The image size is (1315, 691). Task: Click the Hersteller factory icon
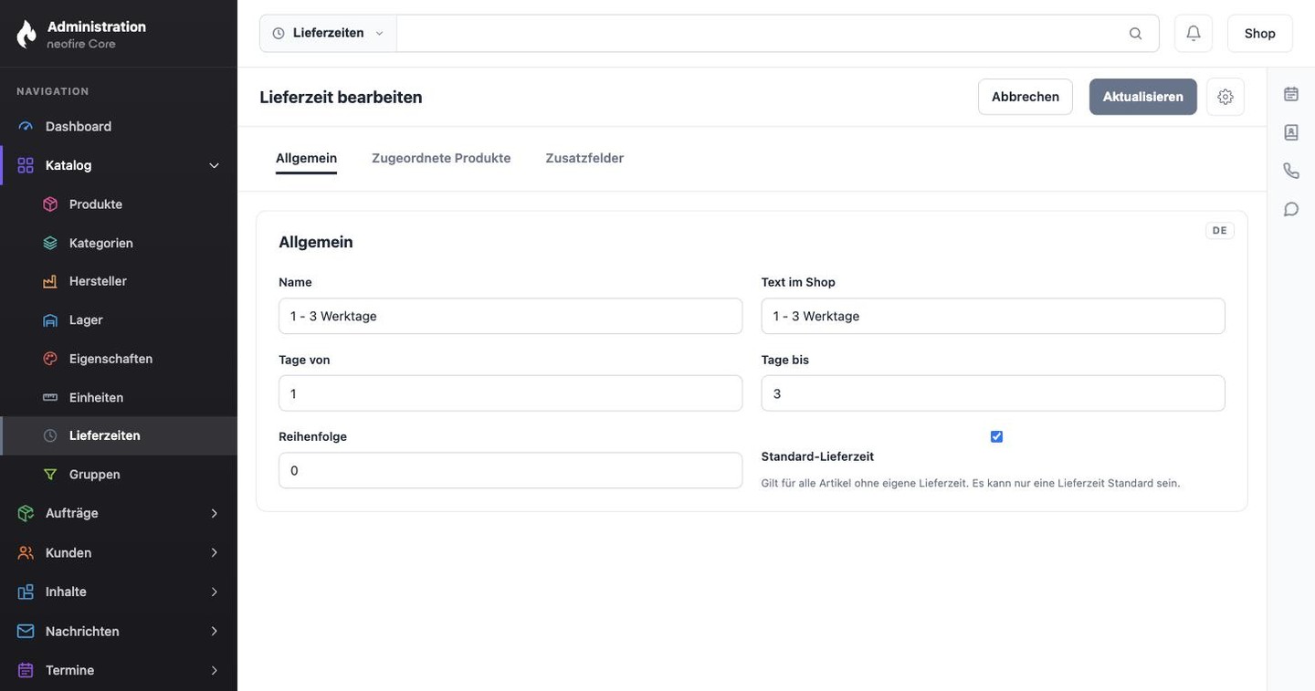tap(50, 281)
